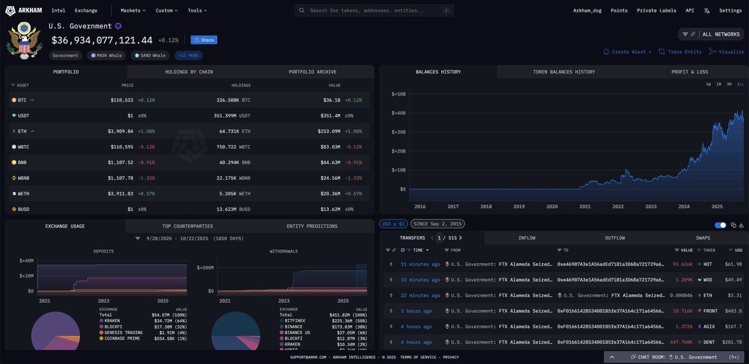Screen dimensions: 749x364
Task: Click the WETH token icon in portfolio
Action: (x=14, y=193)
